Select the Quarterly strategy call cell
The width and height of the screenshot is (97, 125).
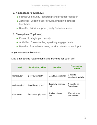[57, 85]
